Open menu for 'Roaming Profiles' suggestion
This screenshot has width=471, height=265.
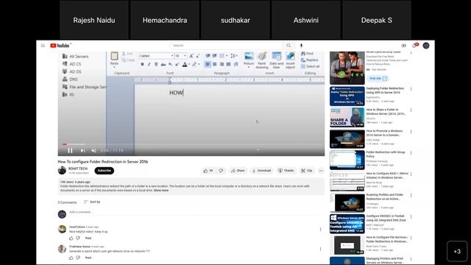point(411,196)
